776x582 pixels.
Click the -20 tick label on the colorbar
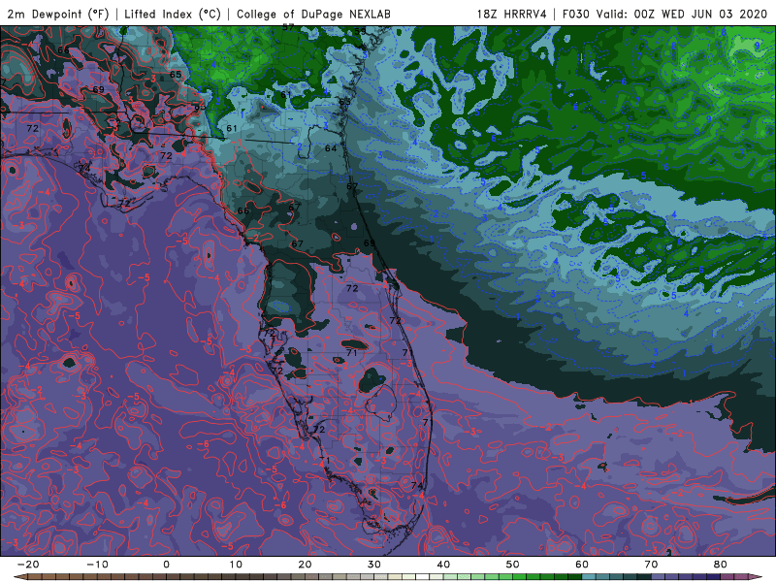point(28,565)
